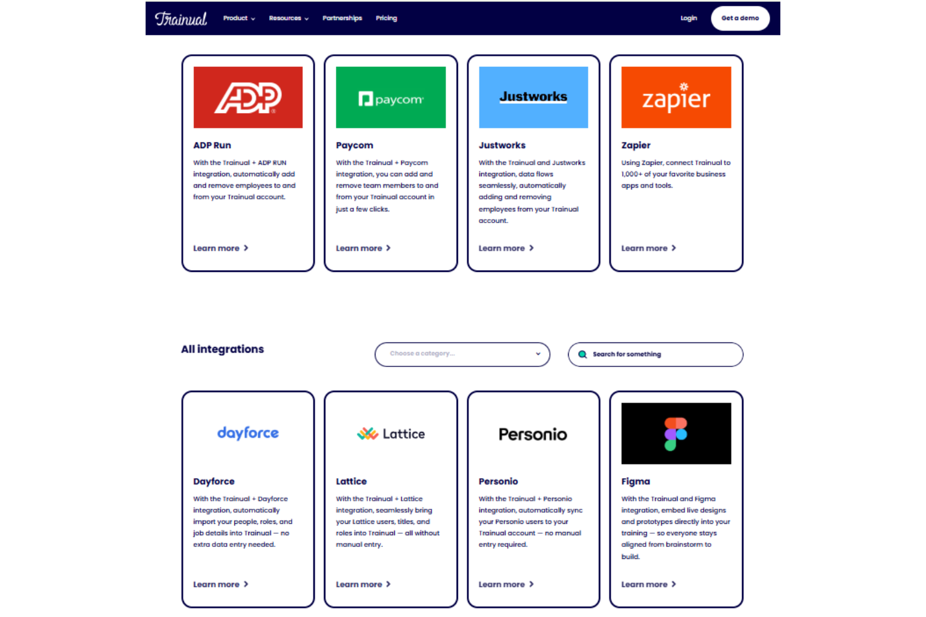The height and width of the screenshot is (617, 926).
Task: Expand the Resources menu
Action: coord(288,18)
